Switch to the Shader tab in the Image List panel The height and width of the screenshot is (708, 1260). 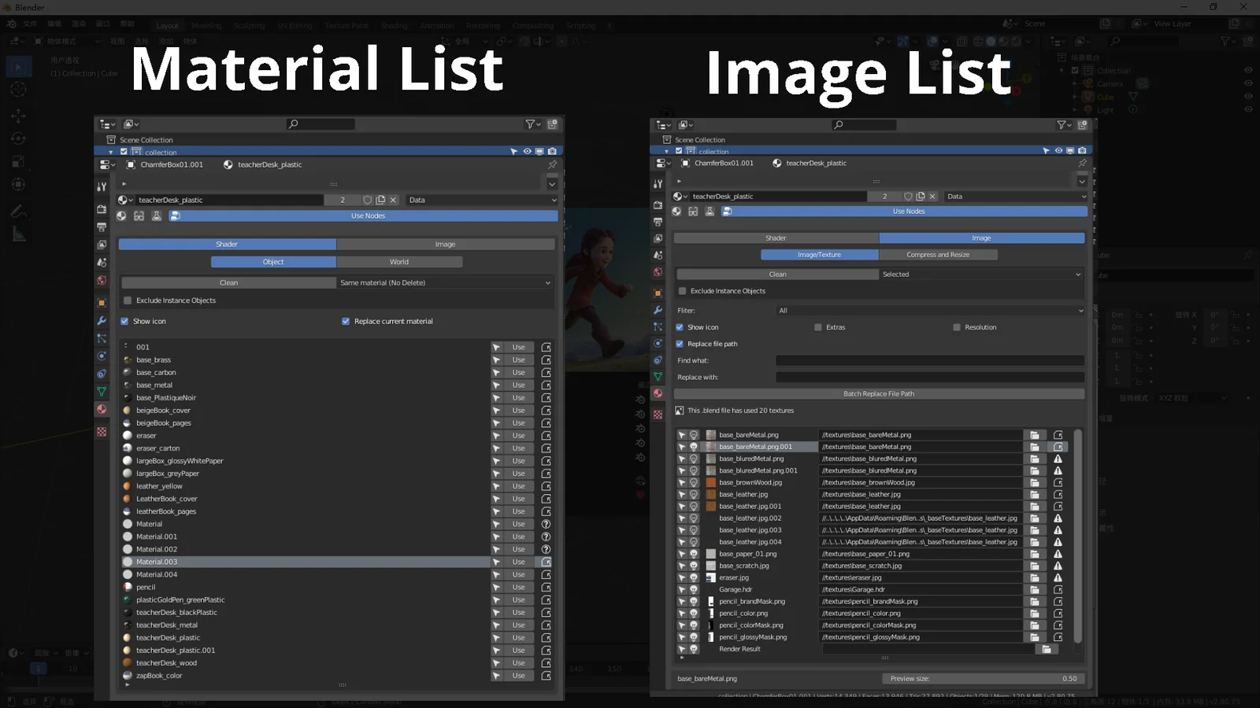coord(776,238)
